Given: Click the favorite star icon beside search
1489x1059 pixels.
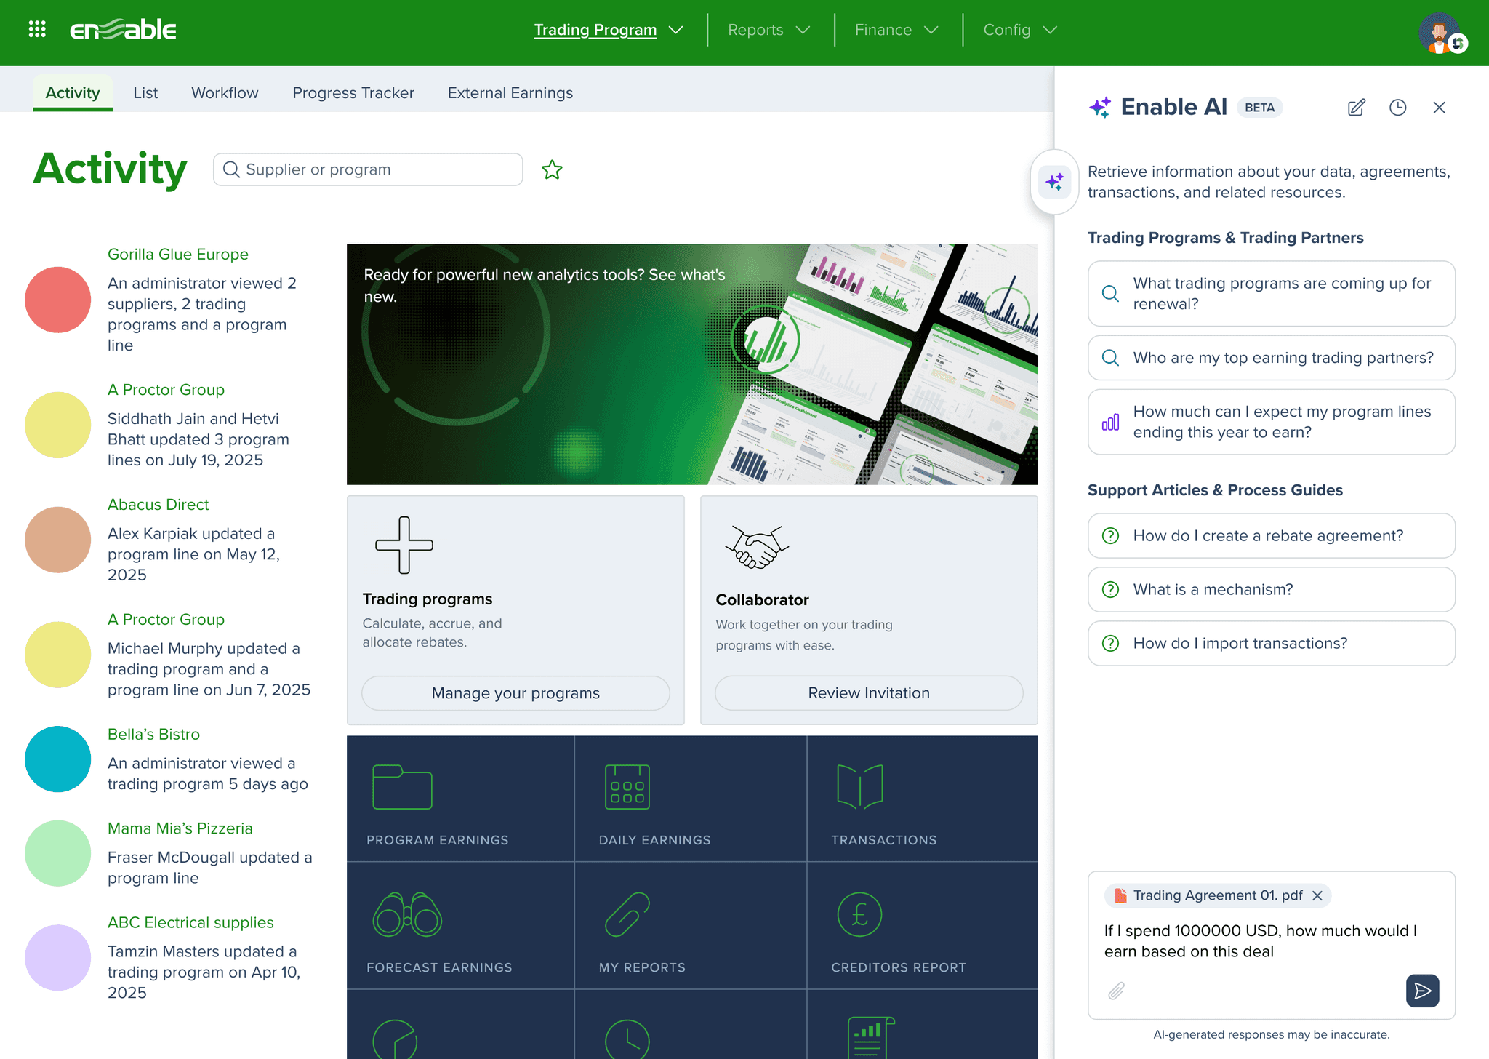Looking at the screenshot, I should (552, 170).
